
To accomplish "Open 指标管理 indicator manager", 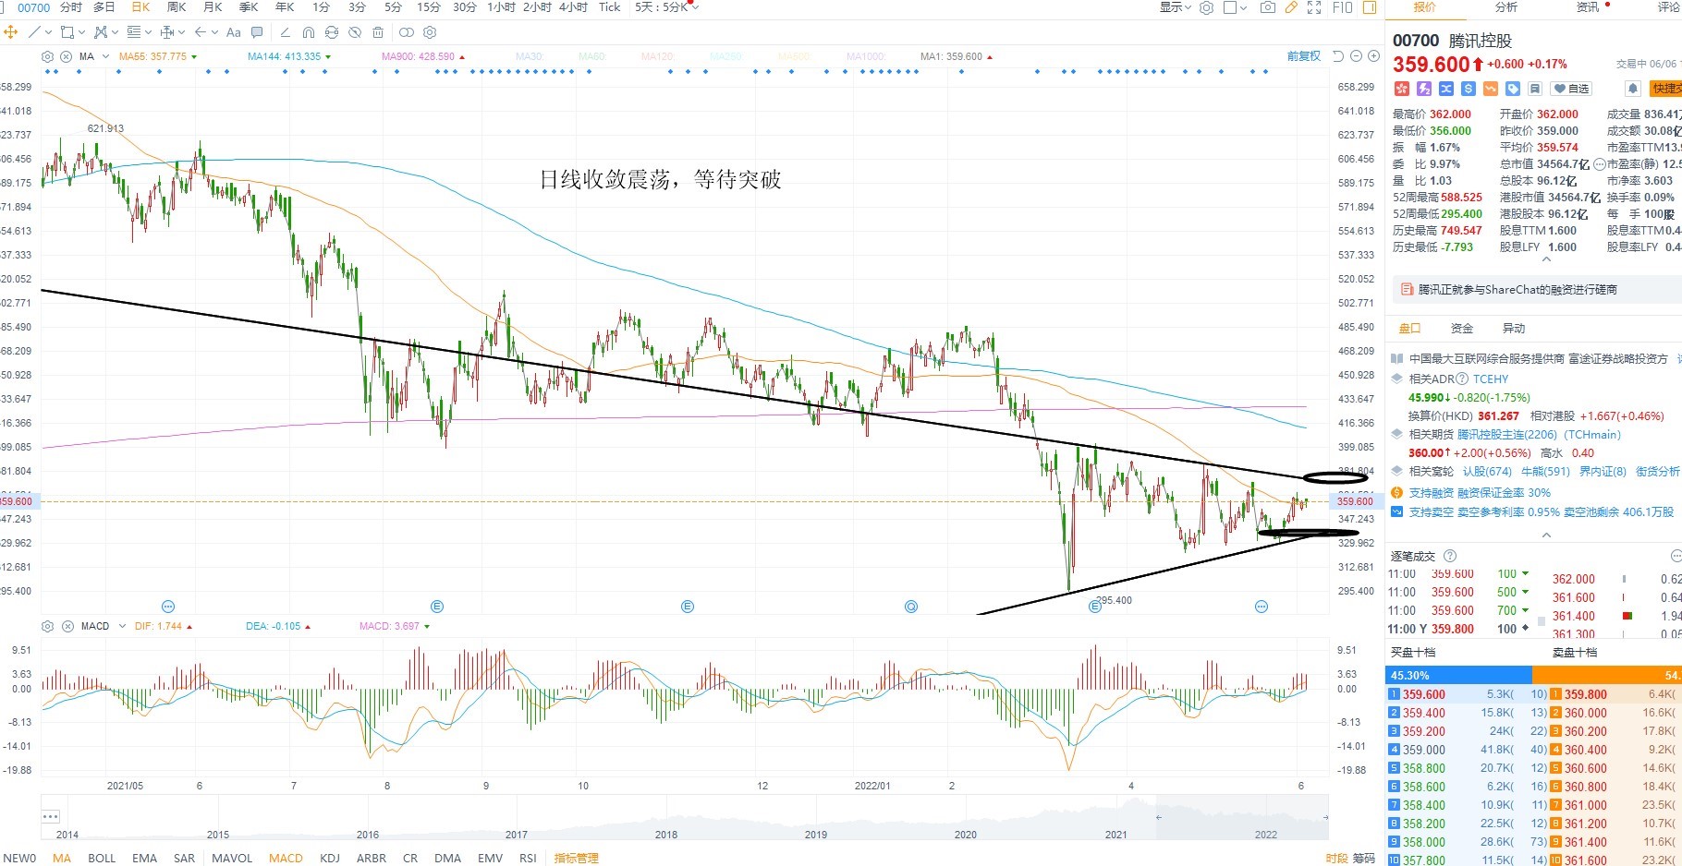I will [x=576, y=858].
